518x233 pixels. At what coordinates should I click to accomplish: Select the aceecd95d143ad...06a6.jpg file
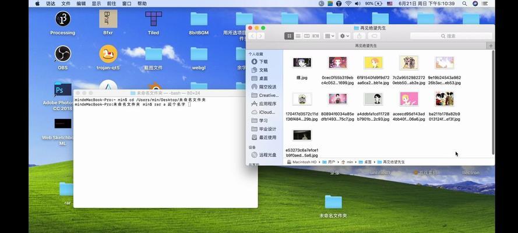(409, 99)
